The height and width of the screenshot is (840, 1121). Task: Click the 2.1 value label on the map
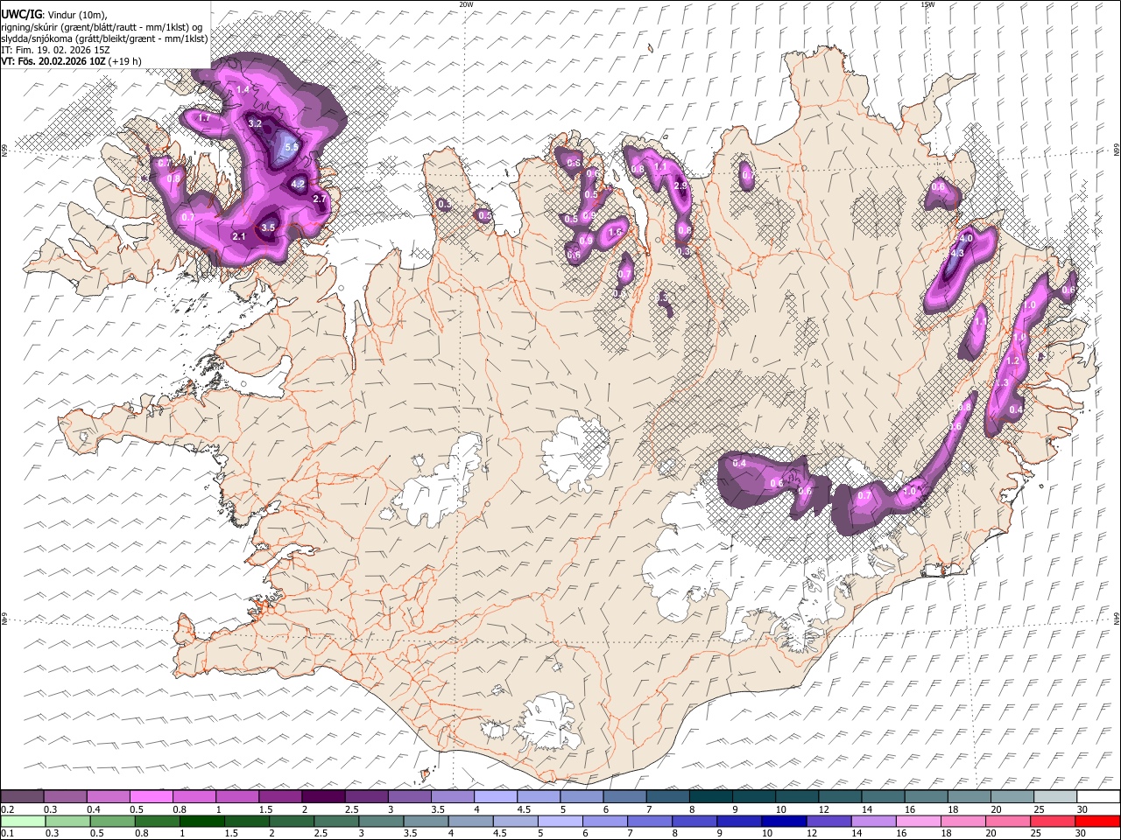coord(239,236)
